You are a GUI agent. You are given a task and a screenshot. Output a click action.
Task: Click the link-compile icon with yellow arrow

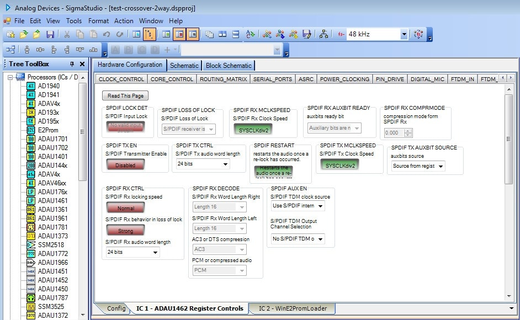pyautogui.click(x=294, y=34)
